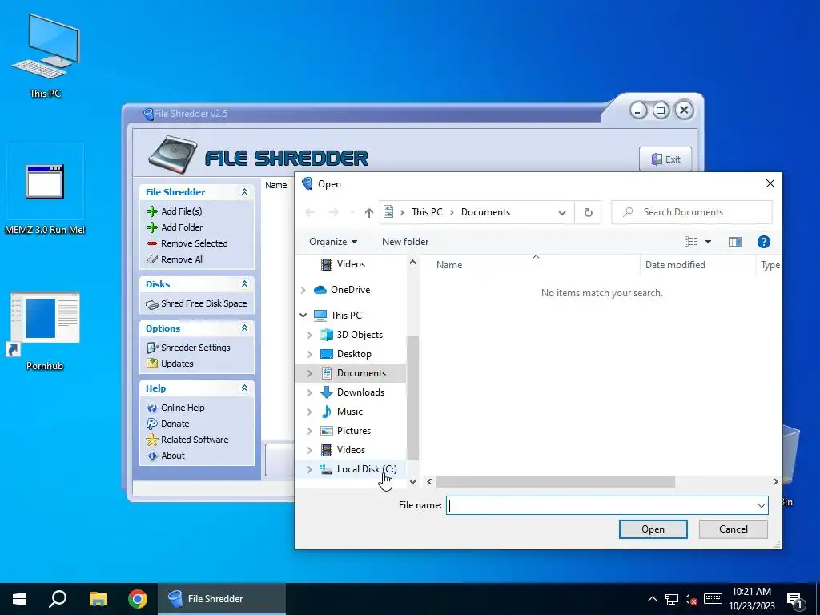The width and height of the screenshot is (820, 615).
Task: Click the Related Software star icon
Action: coord(151,440)
